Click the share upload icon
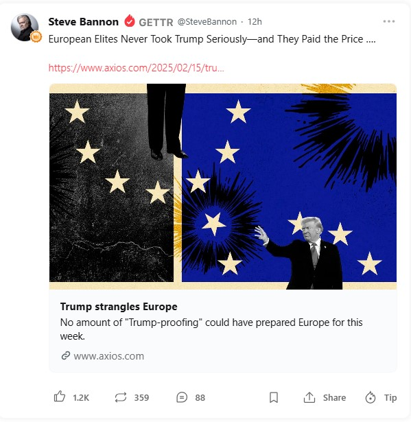 pyautogui.click(x=309, y=397)
